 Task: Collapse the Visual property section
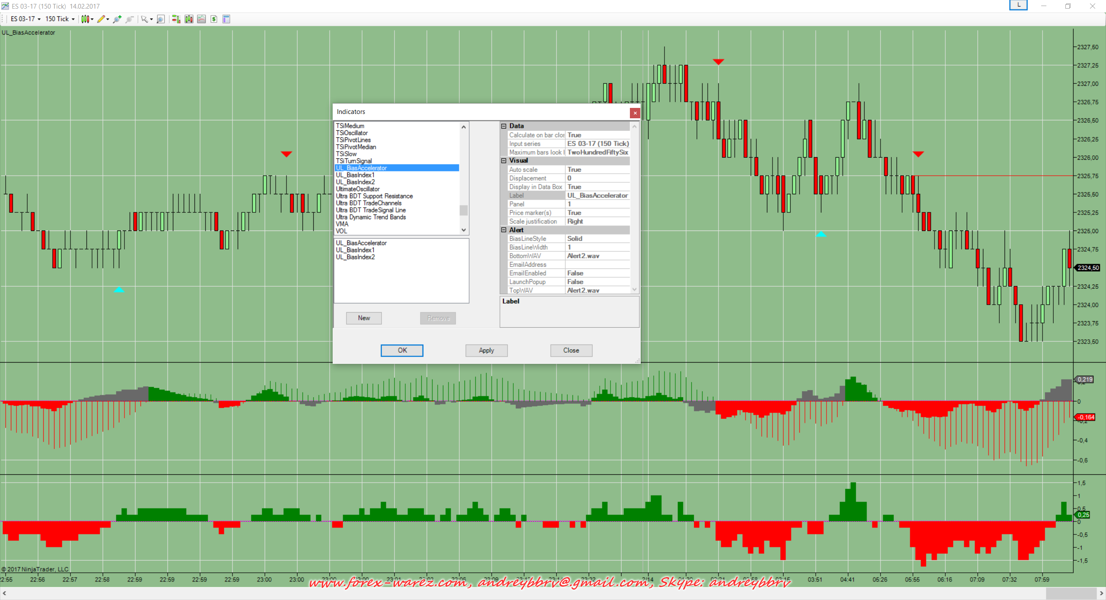tap(504, 161)
